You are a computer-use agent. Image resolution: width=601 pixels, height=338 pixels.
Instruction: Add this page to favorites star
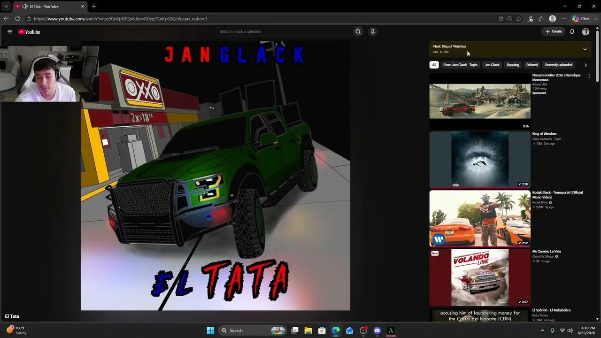[518, 19]
